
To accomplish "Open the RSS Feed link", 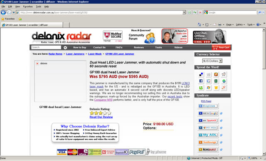I will pyautogui.click(x=206, y=101).
